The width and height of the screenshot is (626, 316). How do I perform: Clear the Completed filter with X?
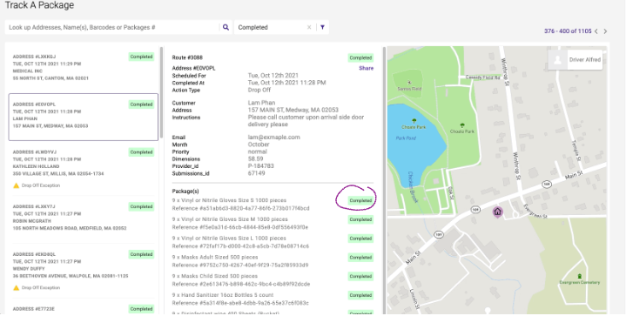pos(308,28)
